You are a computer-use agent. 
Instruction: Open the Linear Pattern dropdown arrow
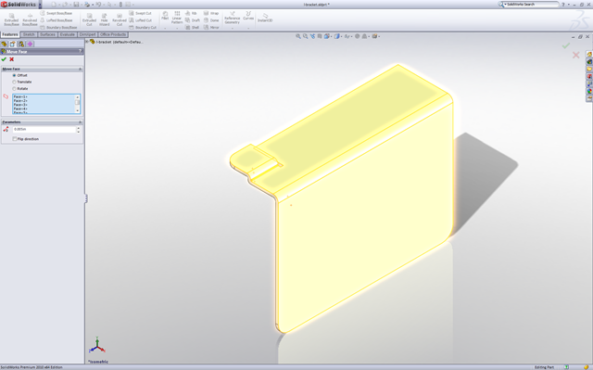(177, 28)
